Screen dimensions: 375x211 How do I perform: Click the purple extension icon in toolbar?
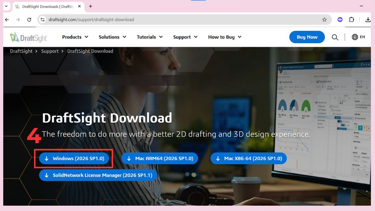click(340, 20)
